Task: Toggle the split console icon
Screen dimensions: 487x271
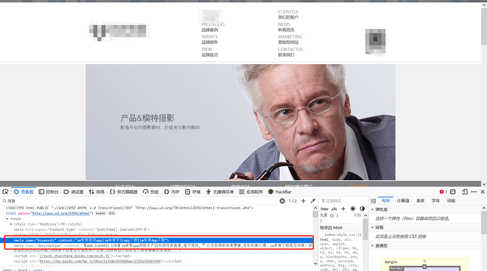Action: click(x=453, y=192)
